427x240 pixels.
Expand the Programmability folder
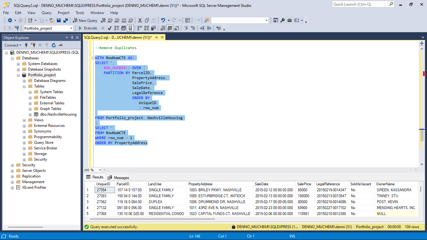tap(24, 137)
